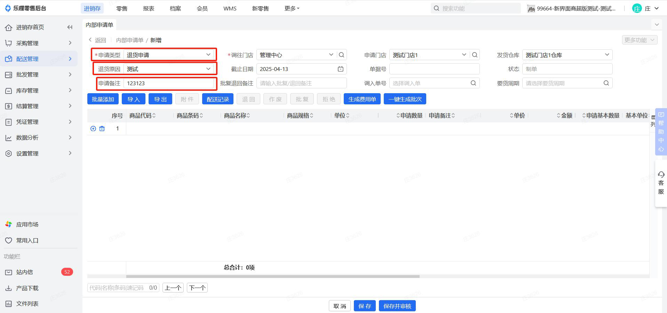
Task: Open the 更多 top menu
Action: click(x=292, y=8)
